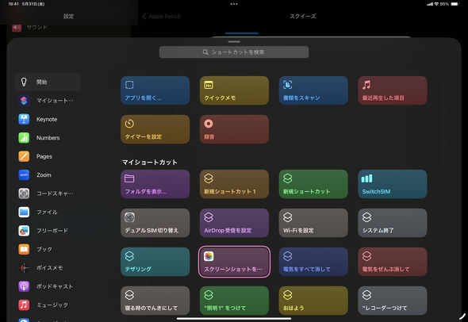
Task: Choose "照明1" をつけて tile
Action: point(234,301)
